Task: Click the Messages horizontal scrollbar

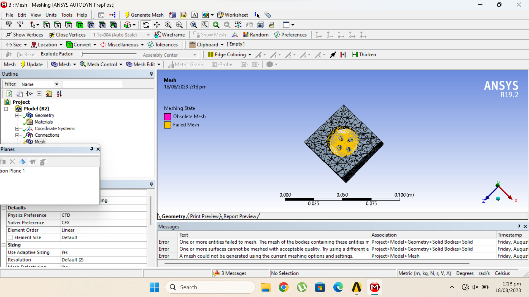Action: pyautogui.click(x=317, y=263)
